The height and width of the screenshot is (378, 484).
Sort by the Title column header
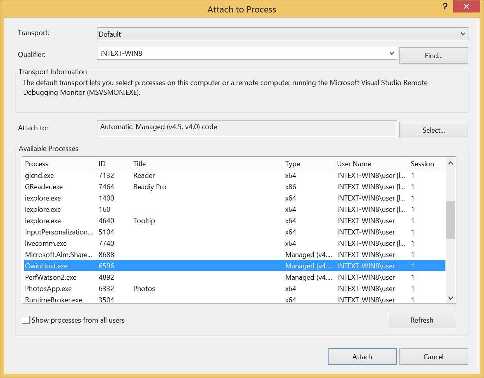[207, 163]
